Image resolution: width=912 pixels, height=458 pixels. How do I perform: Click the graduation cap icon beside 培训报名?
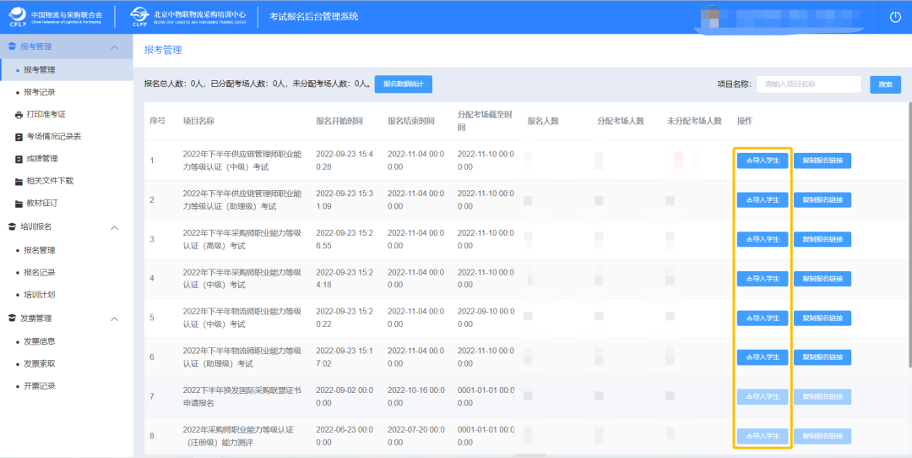tap(12, 226)
